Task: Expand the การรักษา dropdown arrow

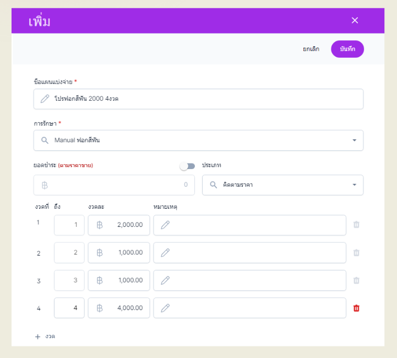Action: [354, 140]
